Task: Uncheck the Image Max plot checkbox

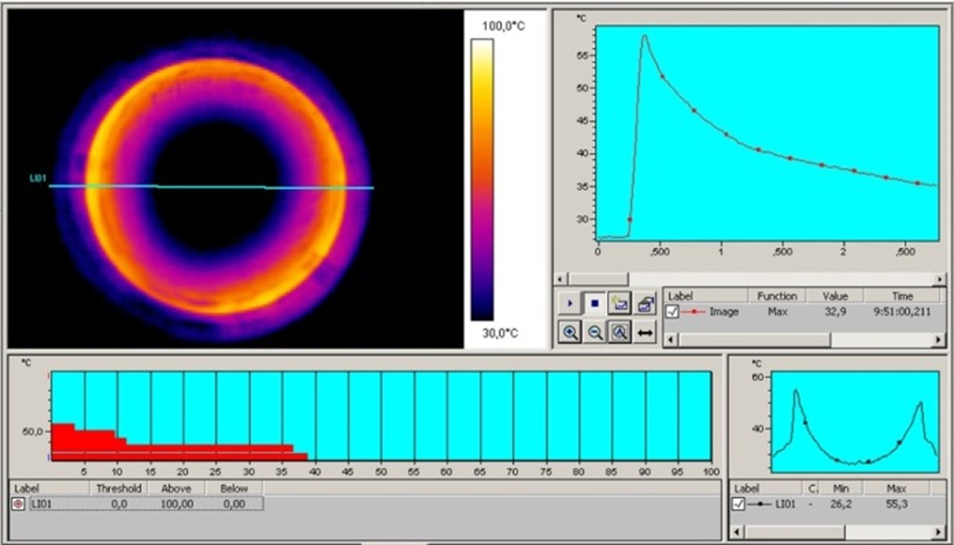Action: point(673,312)
